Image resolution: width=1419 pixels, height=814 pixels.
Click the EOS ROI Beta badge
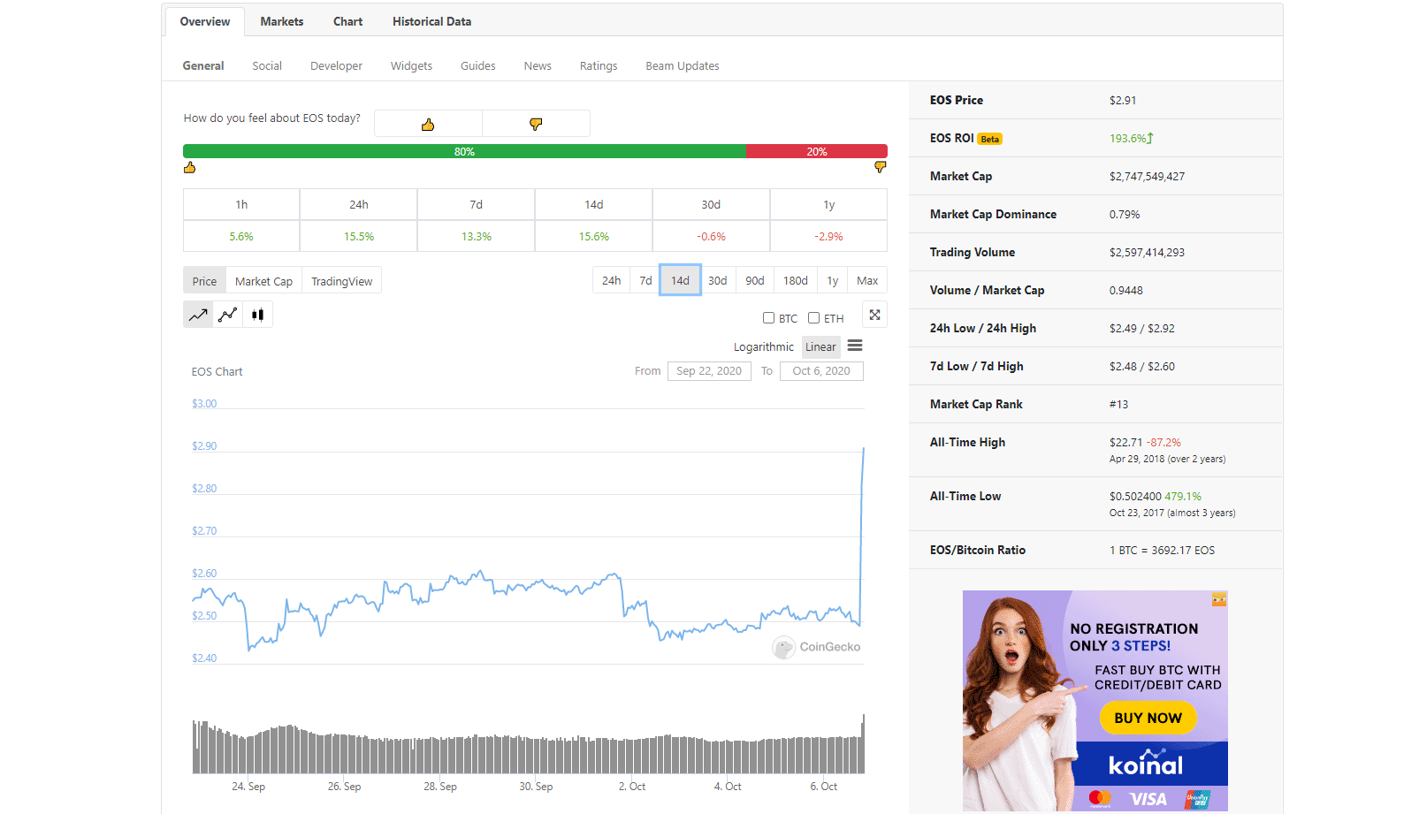(x=990, y=139)
